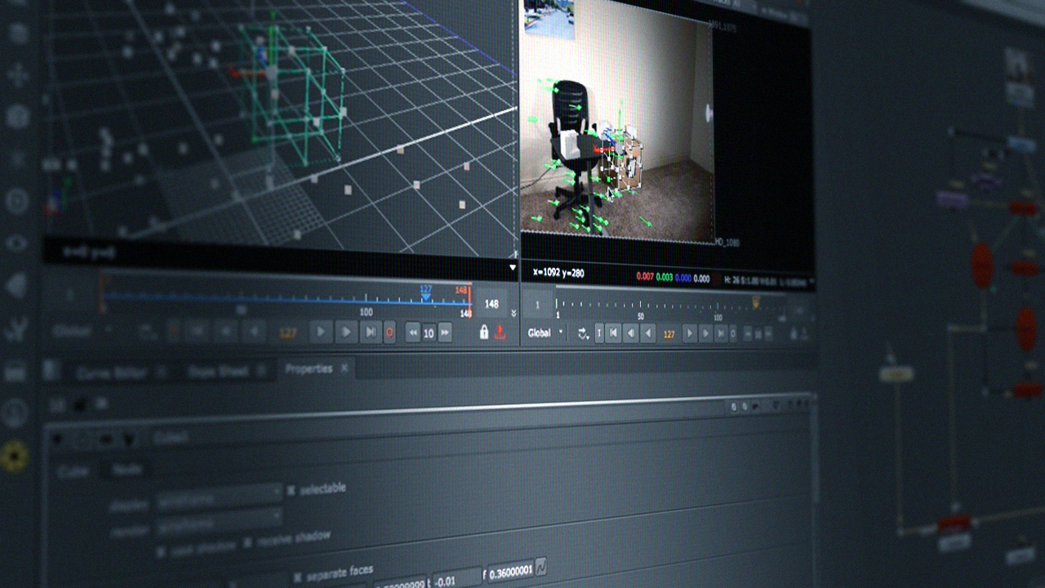Jump to first frame in right viewer

point(614,333)
